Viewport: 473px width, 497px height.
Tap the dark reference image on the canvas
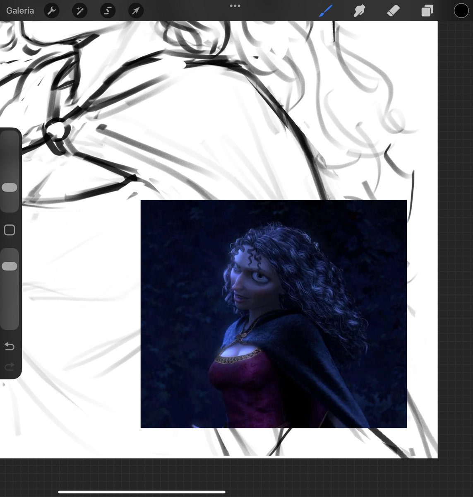click(274, 314)
